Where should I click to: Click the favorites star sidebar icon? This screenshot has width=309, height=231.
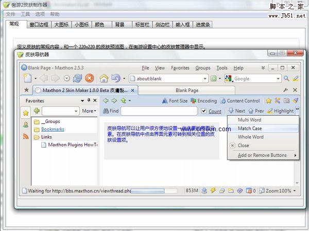[26, 113]
